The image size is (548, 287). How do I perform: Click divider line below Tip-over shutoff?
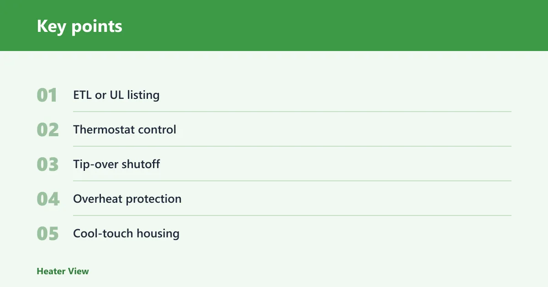pos(292,181)
